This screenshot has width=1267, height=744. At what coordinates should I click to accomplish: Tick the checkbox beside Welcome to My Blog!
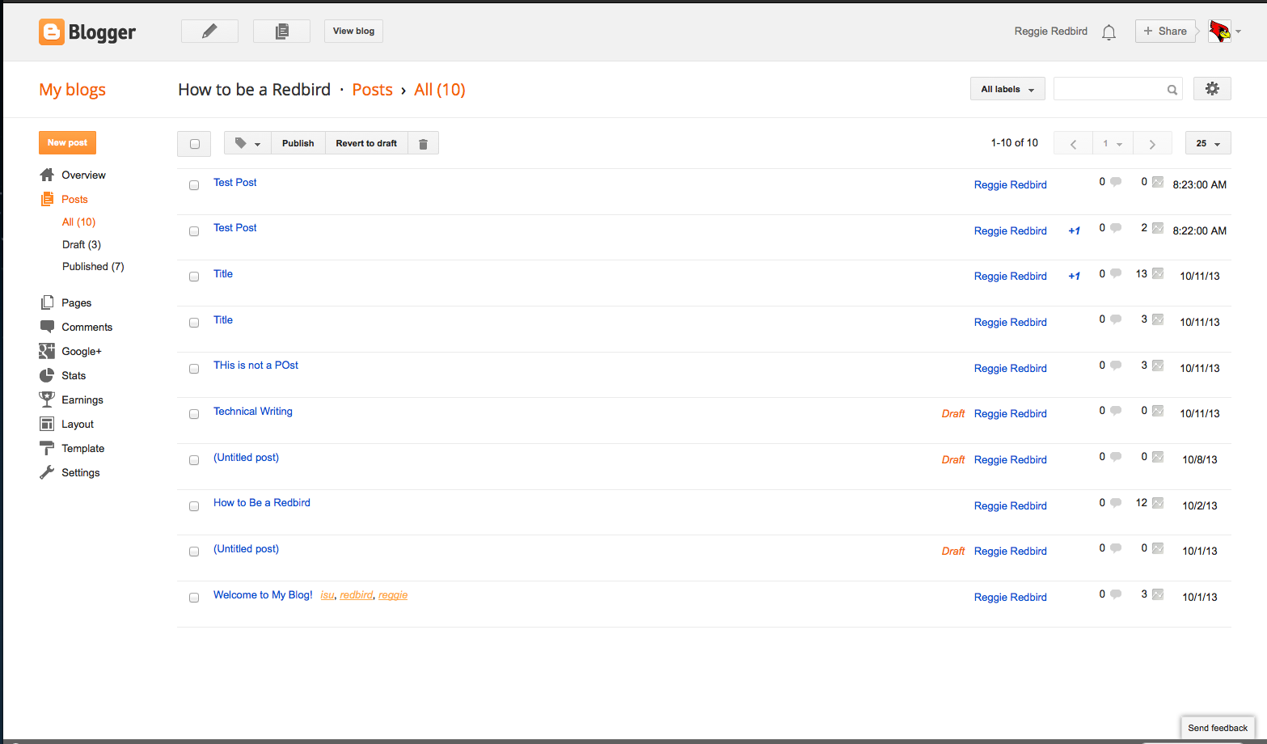pos(194,597)
